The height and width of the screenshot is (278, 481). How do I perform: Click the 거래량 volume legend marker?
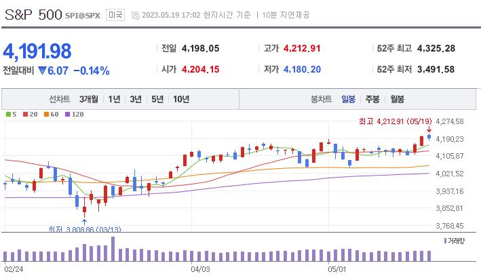tap(445, 241)
